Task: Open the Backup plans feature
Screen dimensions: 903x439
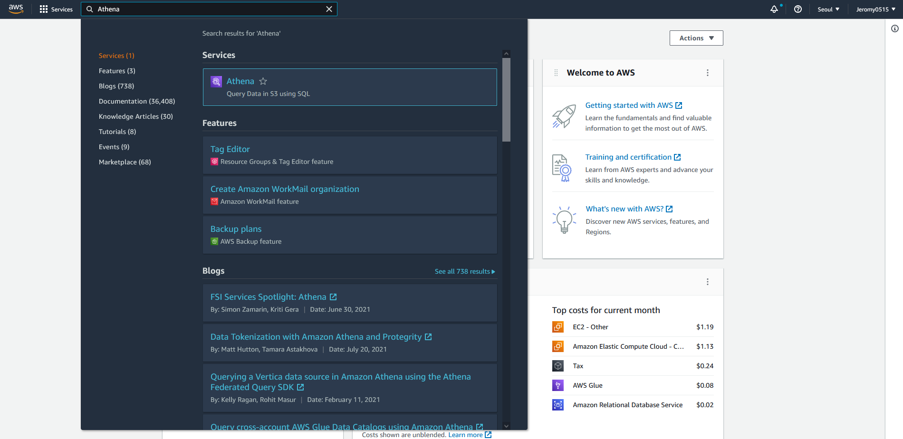Action: tap(236, 229)
